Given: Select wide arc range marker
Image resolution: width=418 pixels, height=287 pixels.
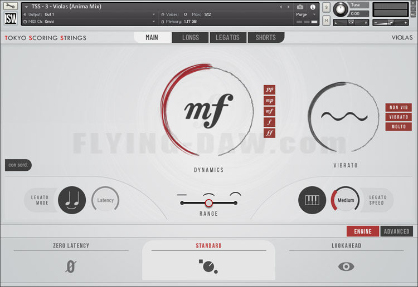Looking at the screenshot, I should tap(235, 194).
